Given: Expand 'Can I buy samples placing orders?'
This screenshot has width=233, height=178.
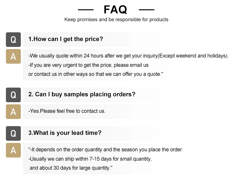Looking at the screenshot, I should pyautogui.click(x=82, y=94).
